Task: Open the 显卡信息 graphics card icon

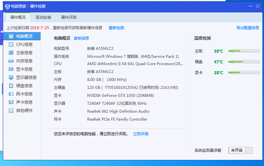Action: tap(11, 69)
